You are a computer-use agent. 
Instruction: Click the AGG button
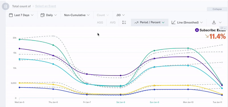coord(100,22)
